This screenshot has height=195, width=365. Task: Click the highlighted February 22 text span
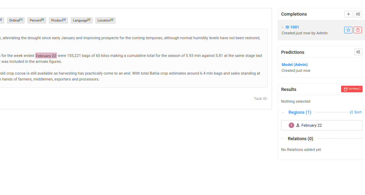tap(46, 56)
